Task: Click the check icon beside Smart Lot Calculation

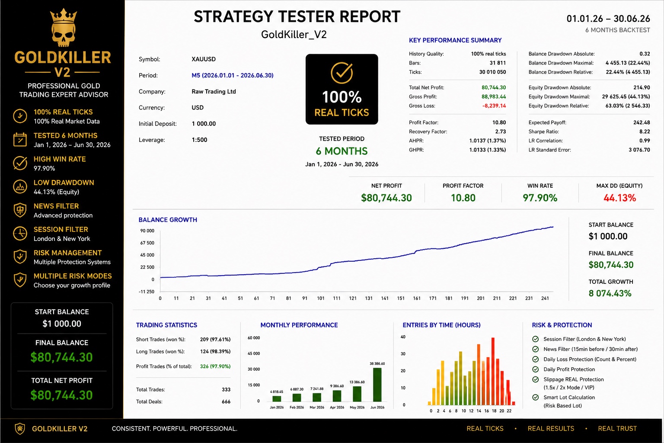Action: [536, 397]
